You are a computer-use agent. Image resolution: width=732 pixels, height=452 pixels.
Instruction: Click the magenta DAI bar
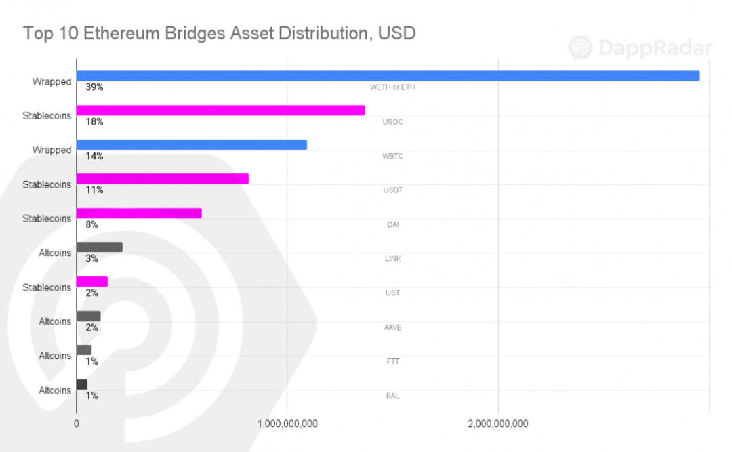point(139,213)
